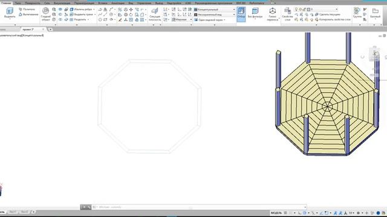387x217 pixels.
Task: Open the Параметризация ribbon tab
Action: pyautogui.click(x=84, y=3)
